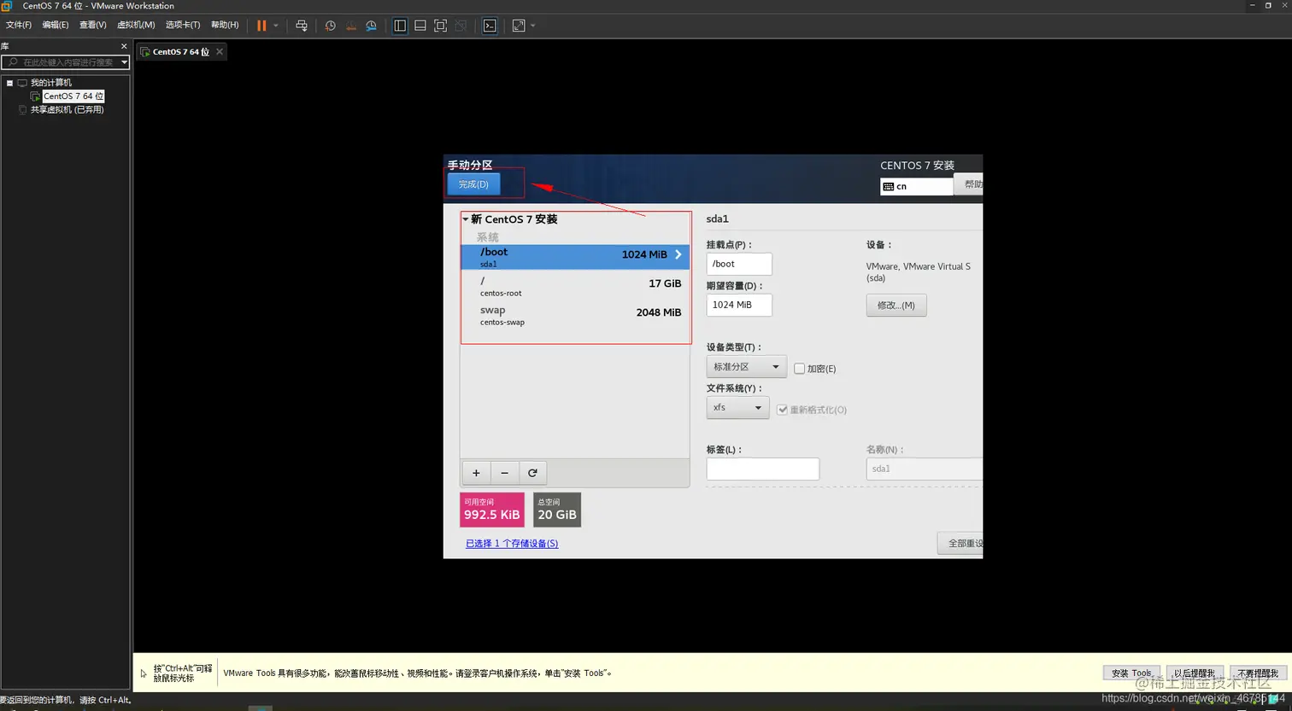This screenshot has height=711, width=1292.
Task: Click the stretch guest display icon
Action: 519,26
